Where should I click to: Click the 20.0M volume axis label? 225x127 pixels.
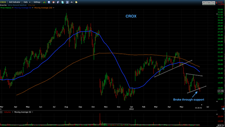point(220,116)
